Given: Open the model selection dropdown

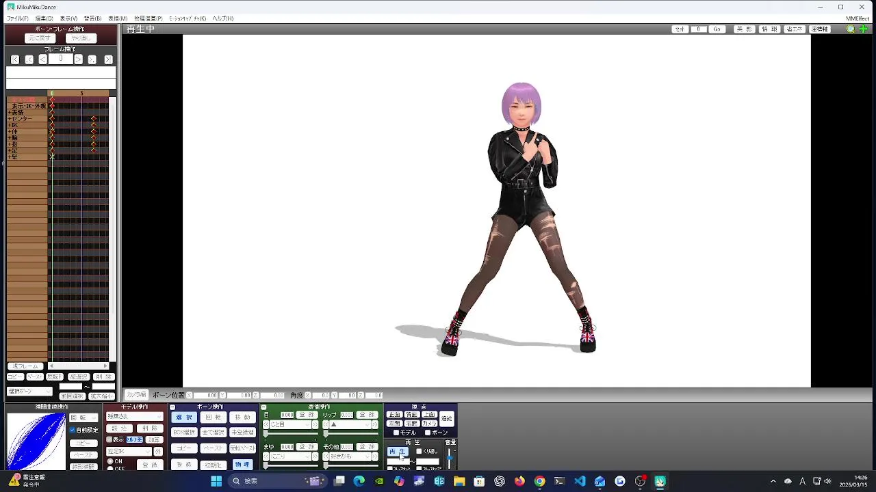Looking at the screenshot, I should point(134,417).
